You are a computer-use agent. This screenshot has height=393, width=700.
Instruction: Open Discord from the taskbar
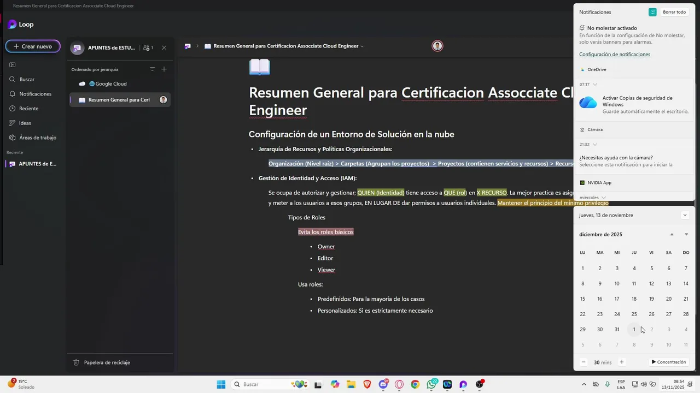[383, 384]
